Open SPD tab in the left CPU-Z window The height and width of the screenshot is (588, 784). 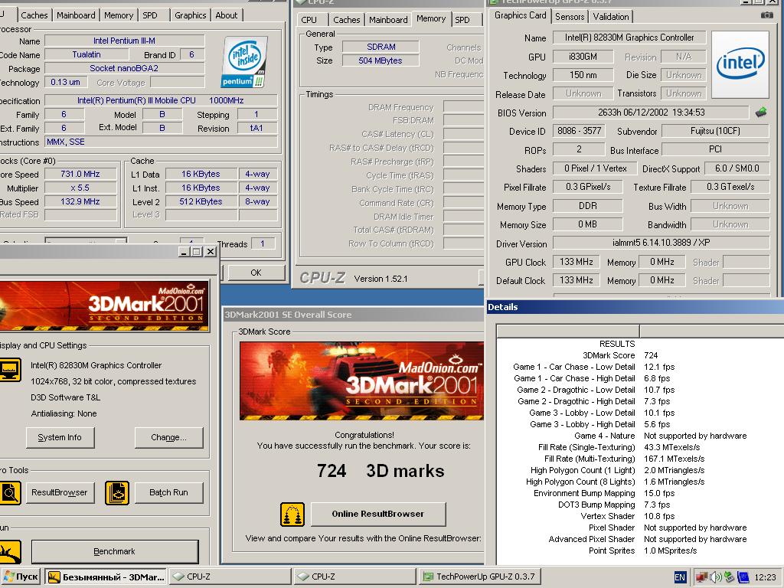[x=150, y=15]
